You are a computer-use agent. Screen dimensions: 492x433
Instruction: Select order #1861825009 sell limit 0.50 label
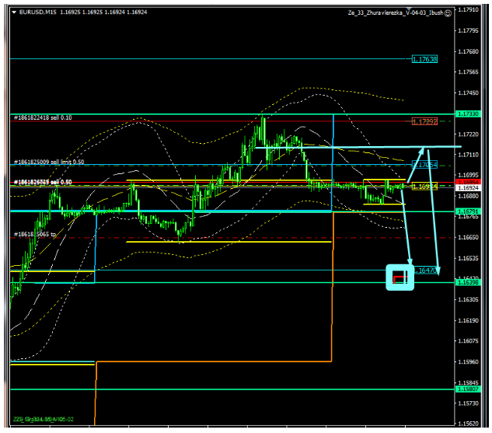point(50,162)
